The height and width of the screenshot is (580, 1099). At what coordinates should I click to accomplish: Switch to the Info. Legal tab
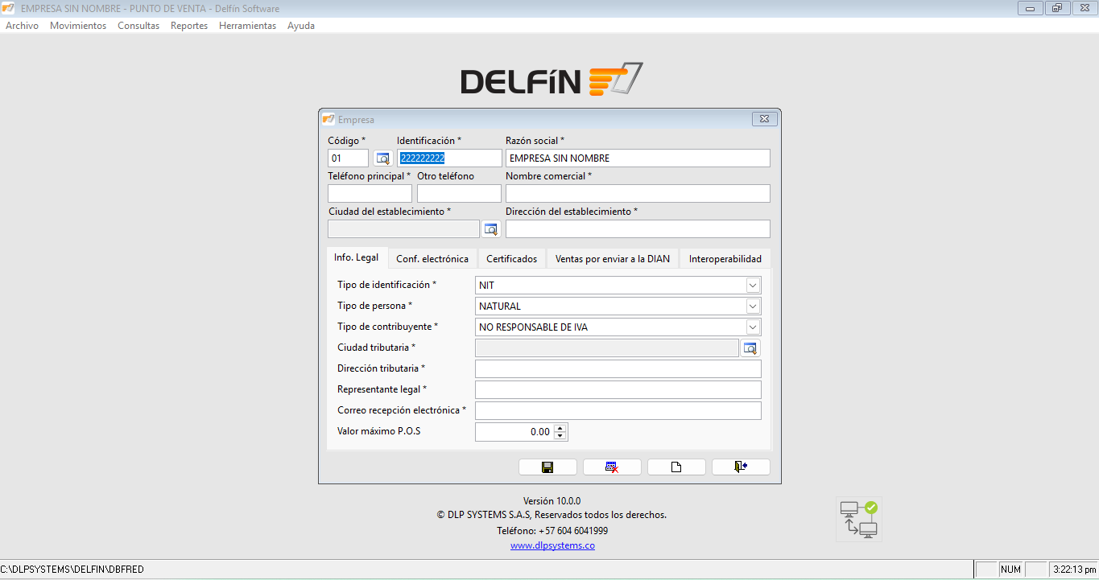click(357, 257)
